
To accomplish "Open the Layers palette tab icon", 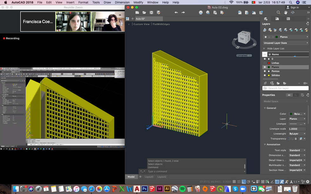I will click(x=266, y=19).
